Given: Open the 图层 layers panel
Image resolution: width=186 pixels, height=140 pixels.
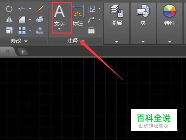Looking at the screenshot, I should pos(117,15).
